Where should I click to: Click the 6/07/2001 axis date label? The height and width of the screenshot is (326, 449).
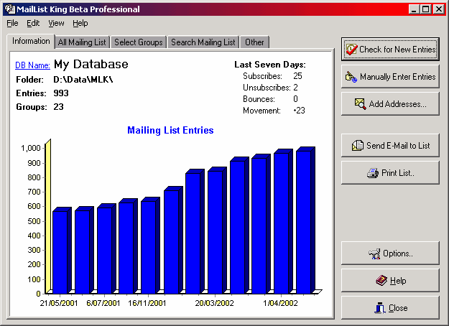pyautogui.click(x=103, y=303)
